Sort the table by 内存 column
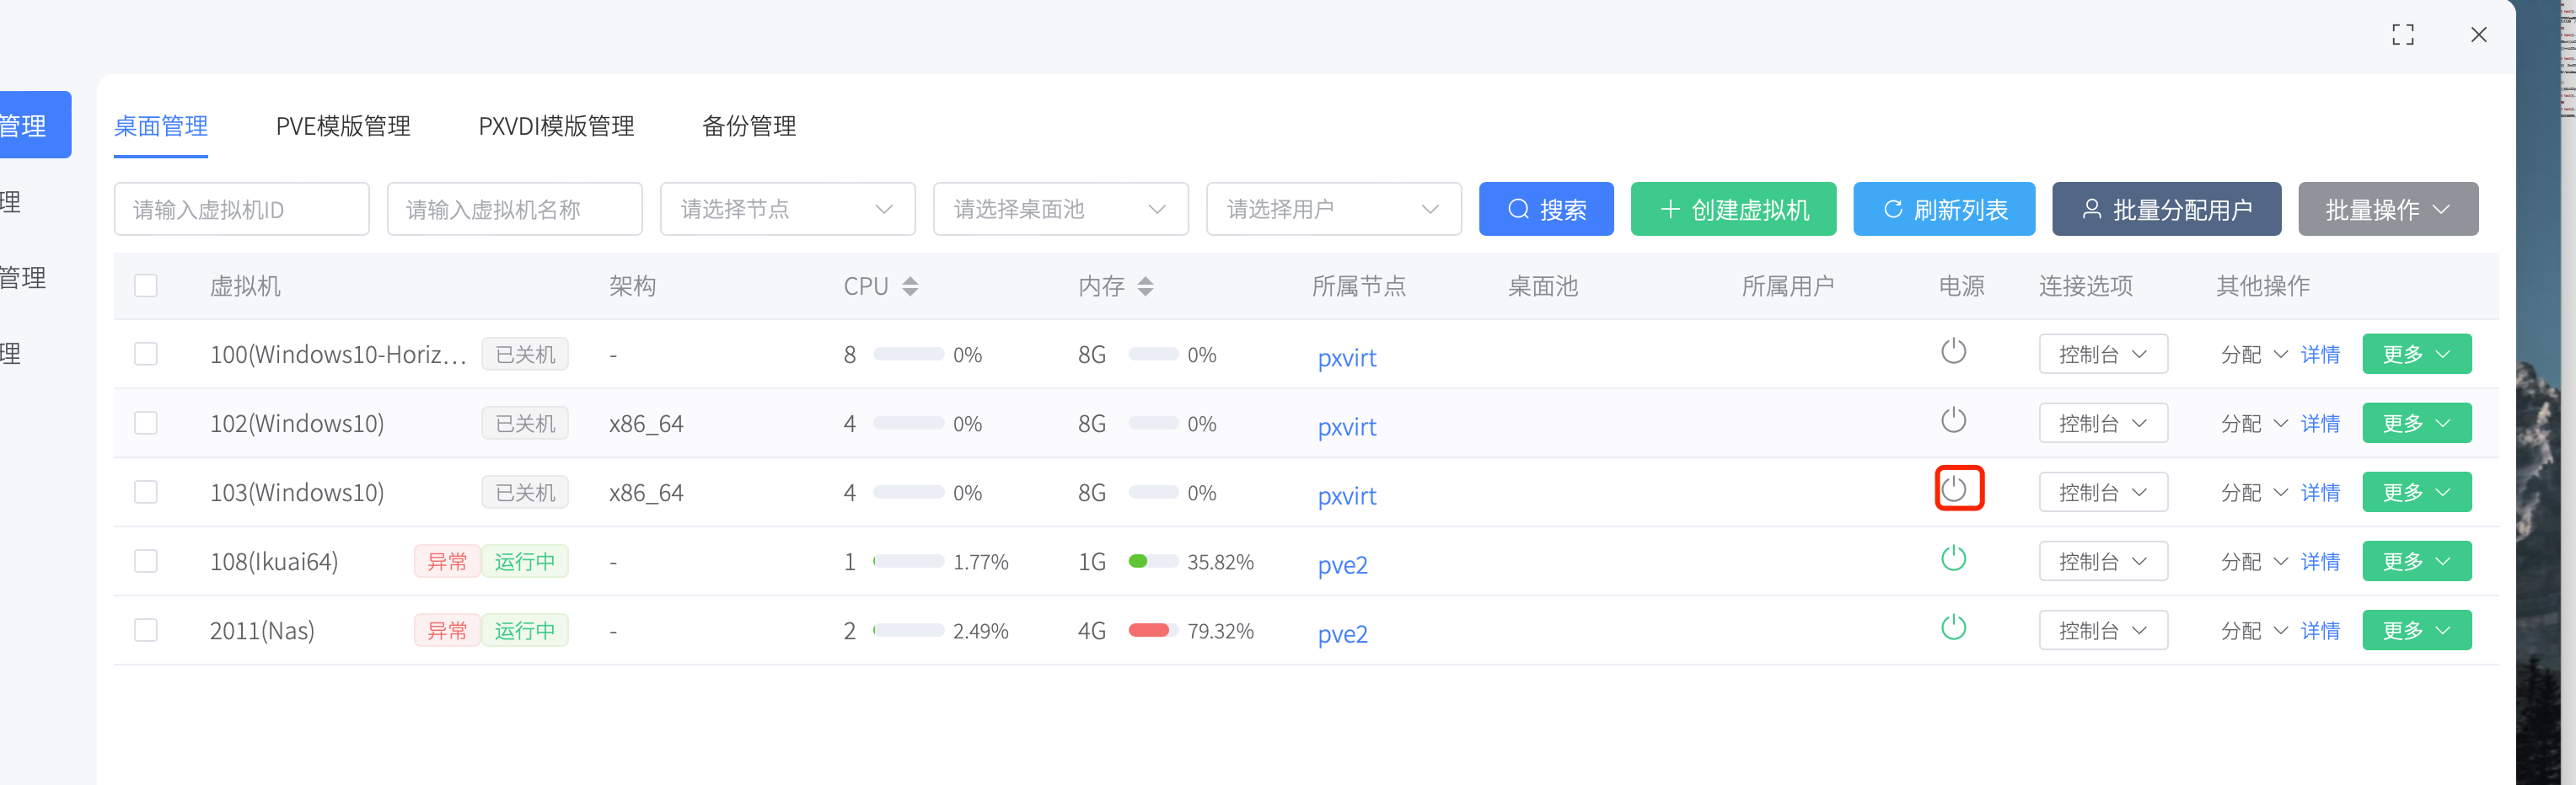 (1145, 286)
